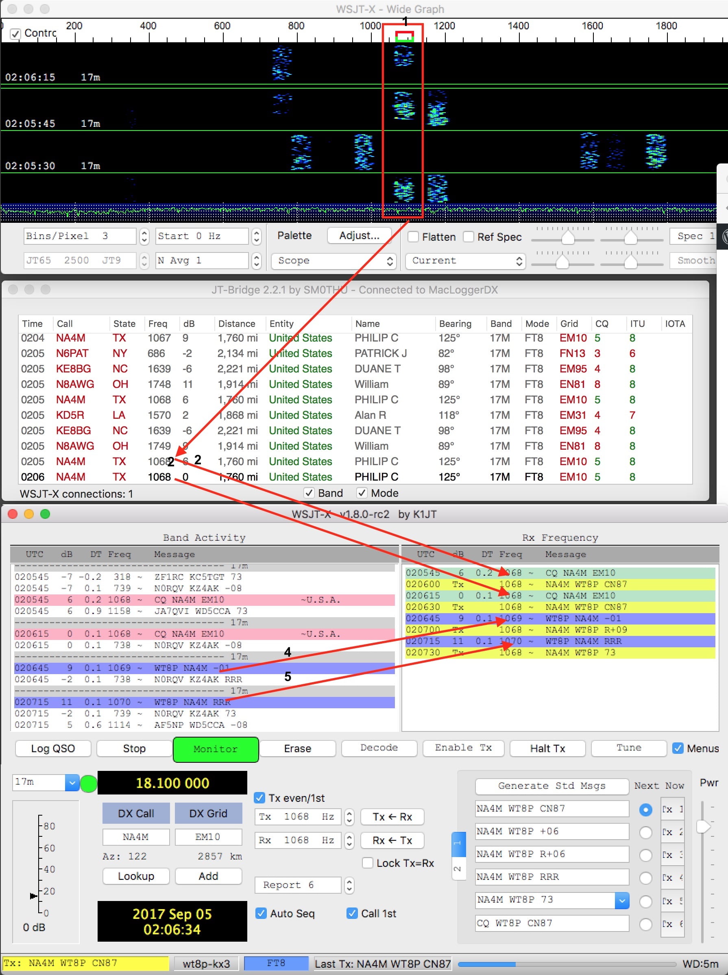The height and width of the screenshot is (975, 728).
Task: Click the 18.100 000 frequency display
Action: 172,783
